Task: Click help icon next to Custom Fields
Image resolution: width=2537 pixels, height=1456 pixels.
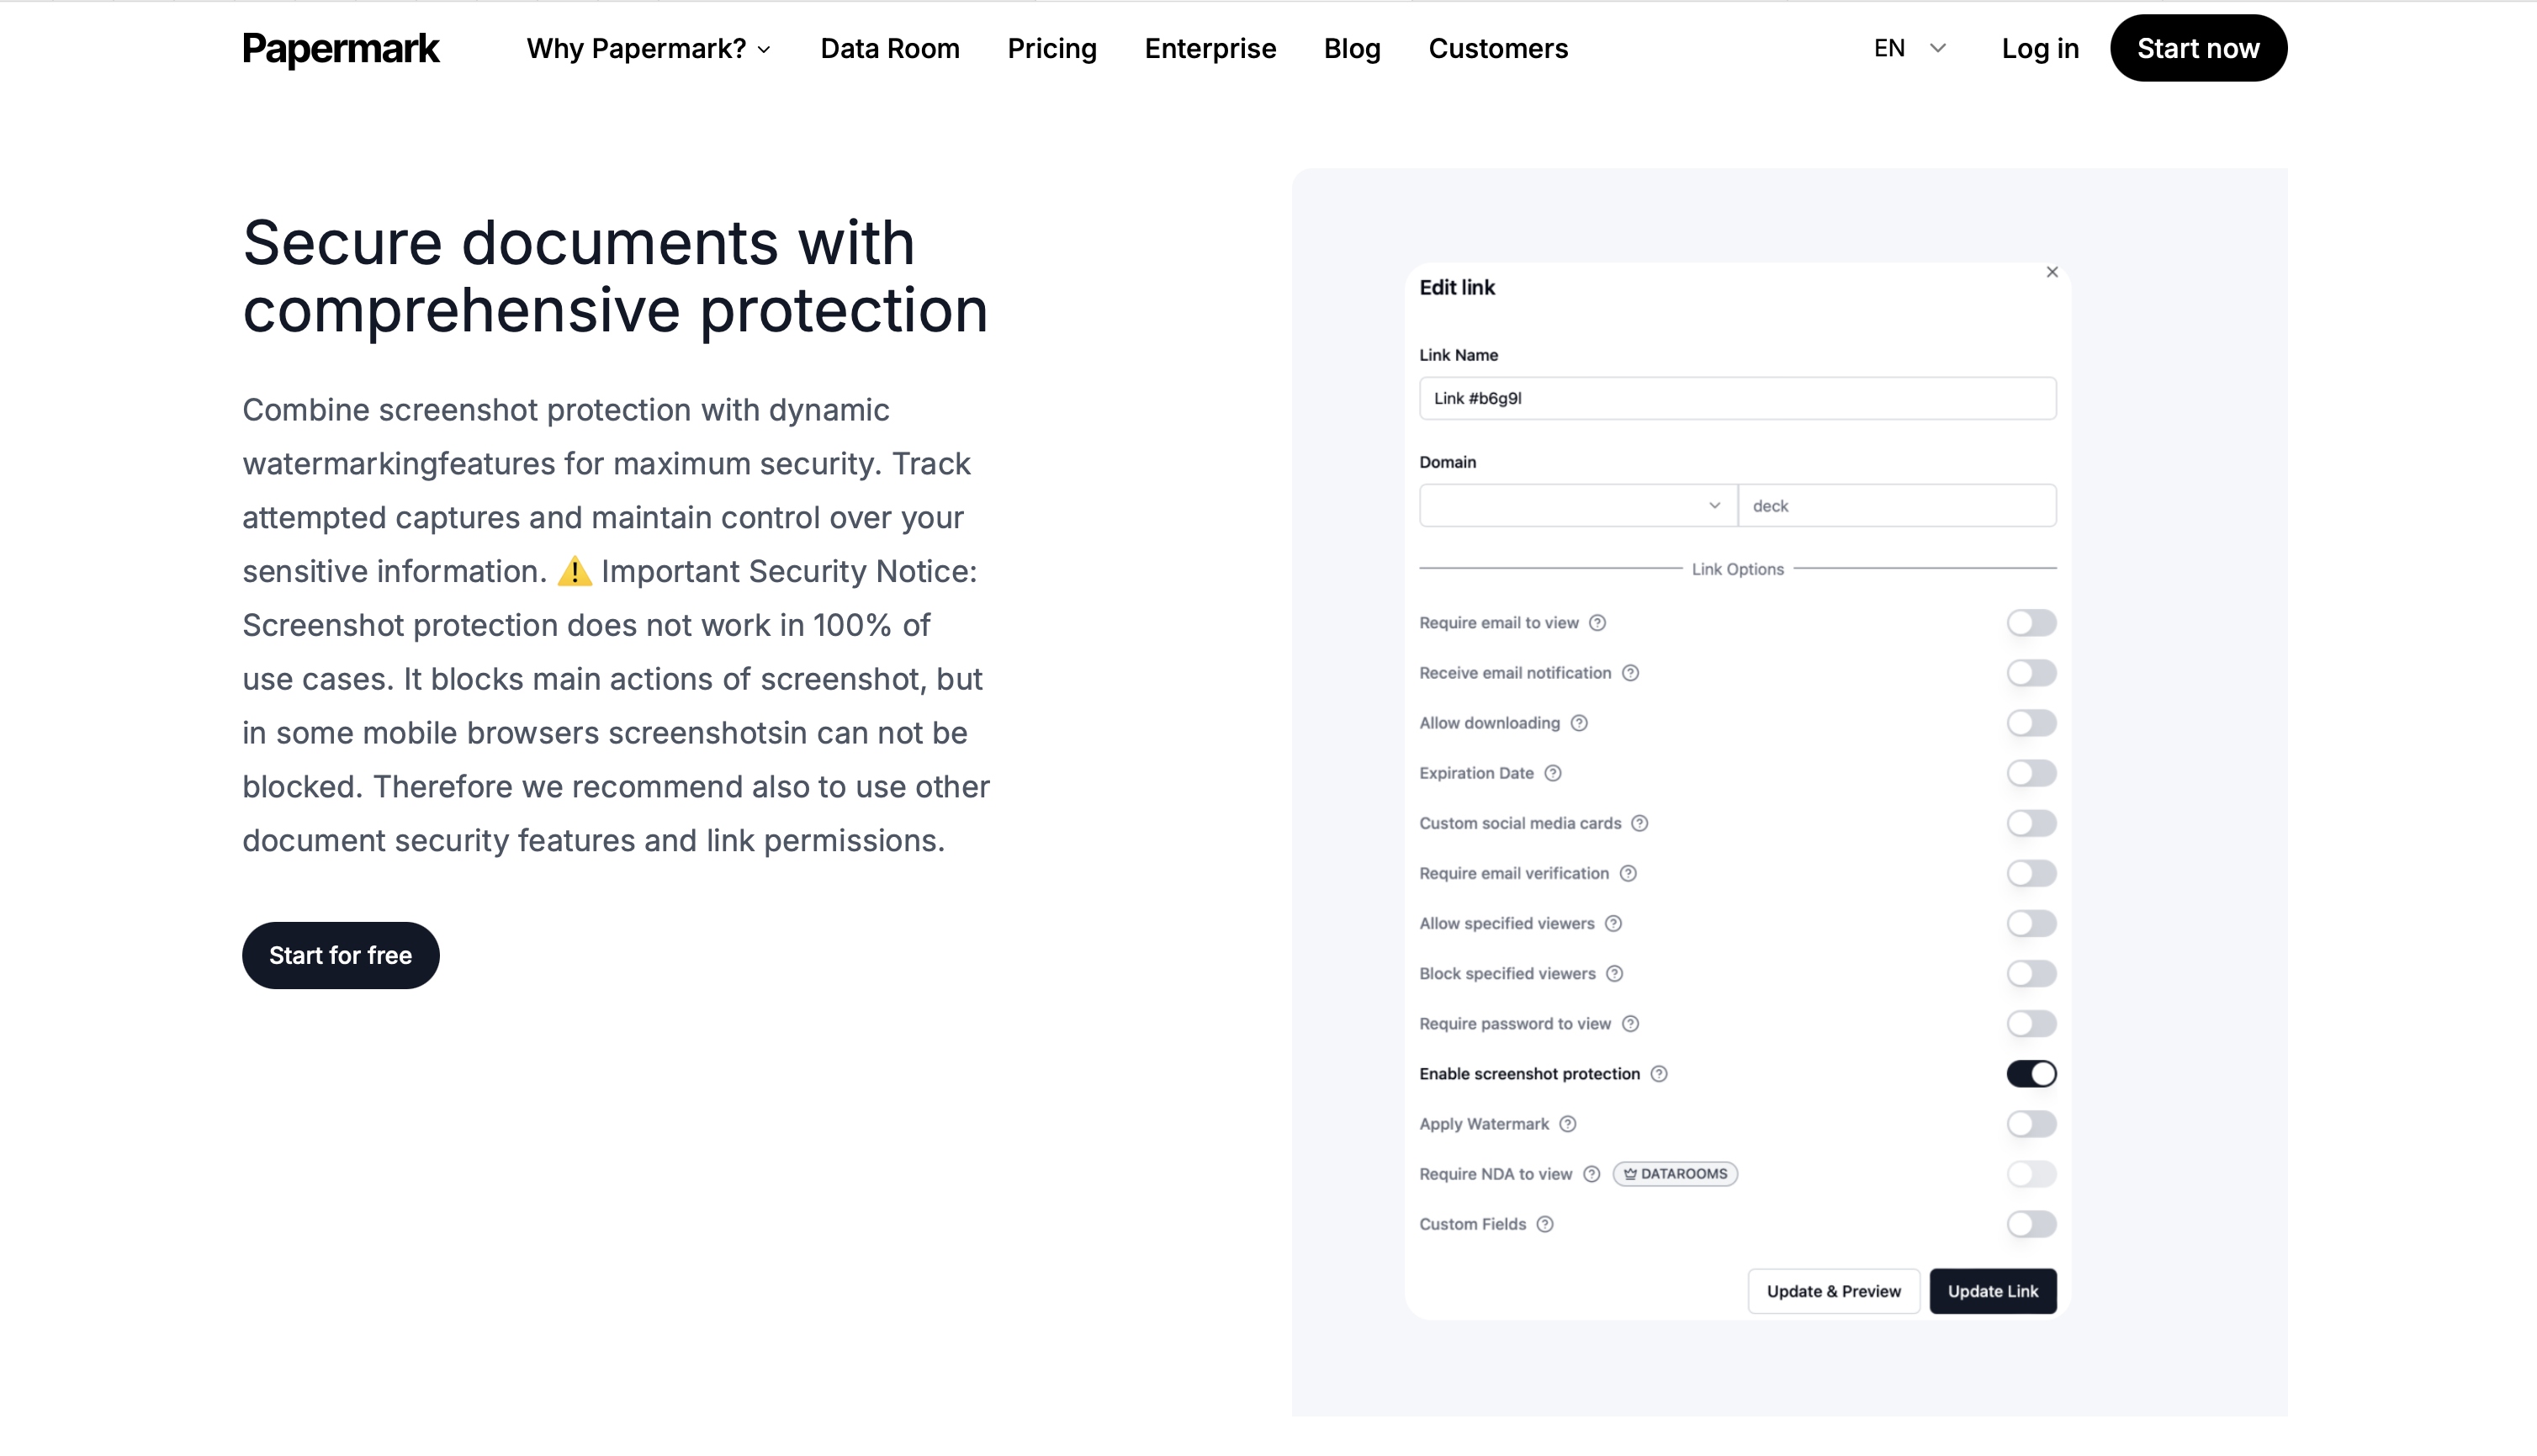Action: (1544, 1224)
